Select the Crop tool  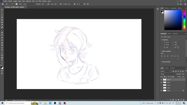click(2, 20)
